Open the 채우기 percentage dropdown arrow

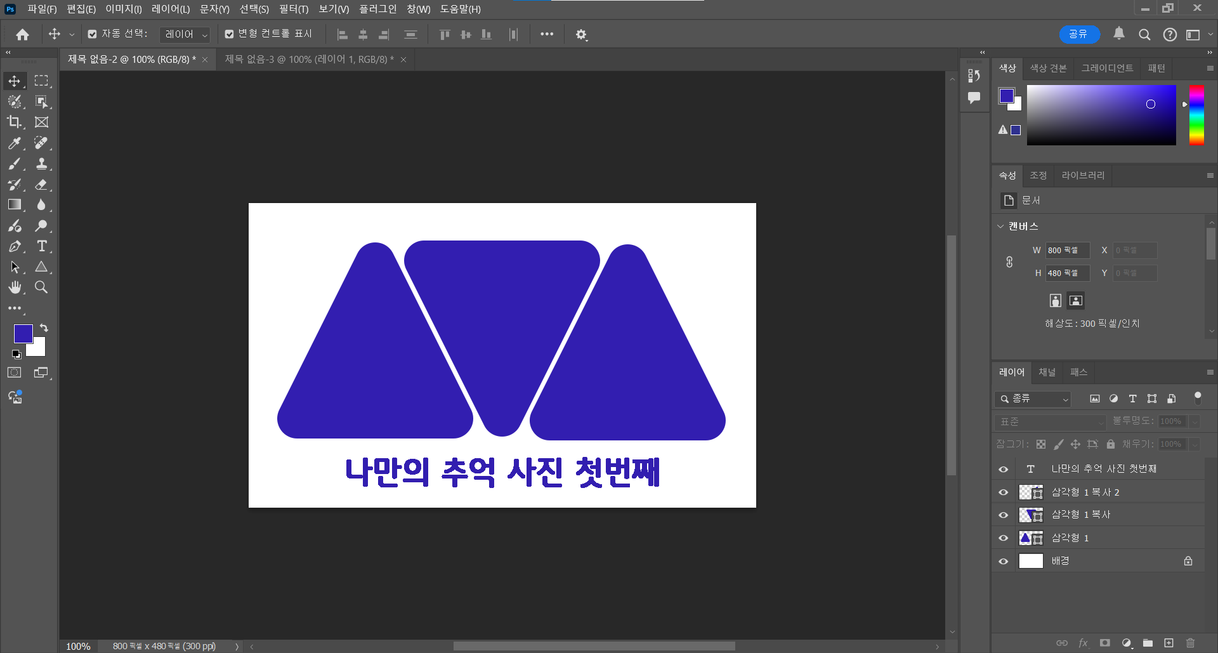coord(1195,444)
